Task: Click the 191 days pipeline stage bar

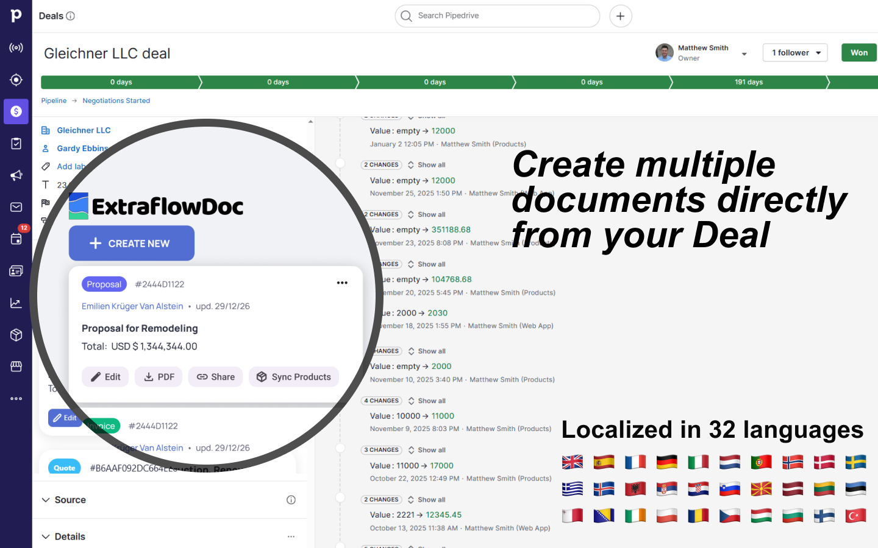Action: coord(749,82)
